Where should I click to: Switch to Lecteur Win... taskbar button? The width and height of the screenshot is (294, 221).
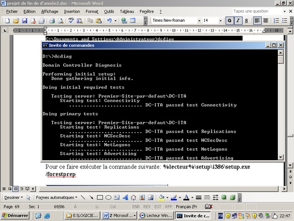click(157, 216)
